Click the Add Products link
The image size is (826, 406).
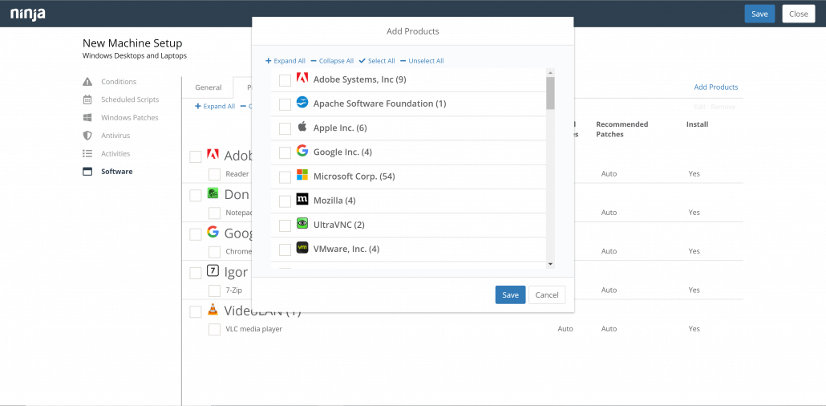[x=716, y=87]
